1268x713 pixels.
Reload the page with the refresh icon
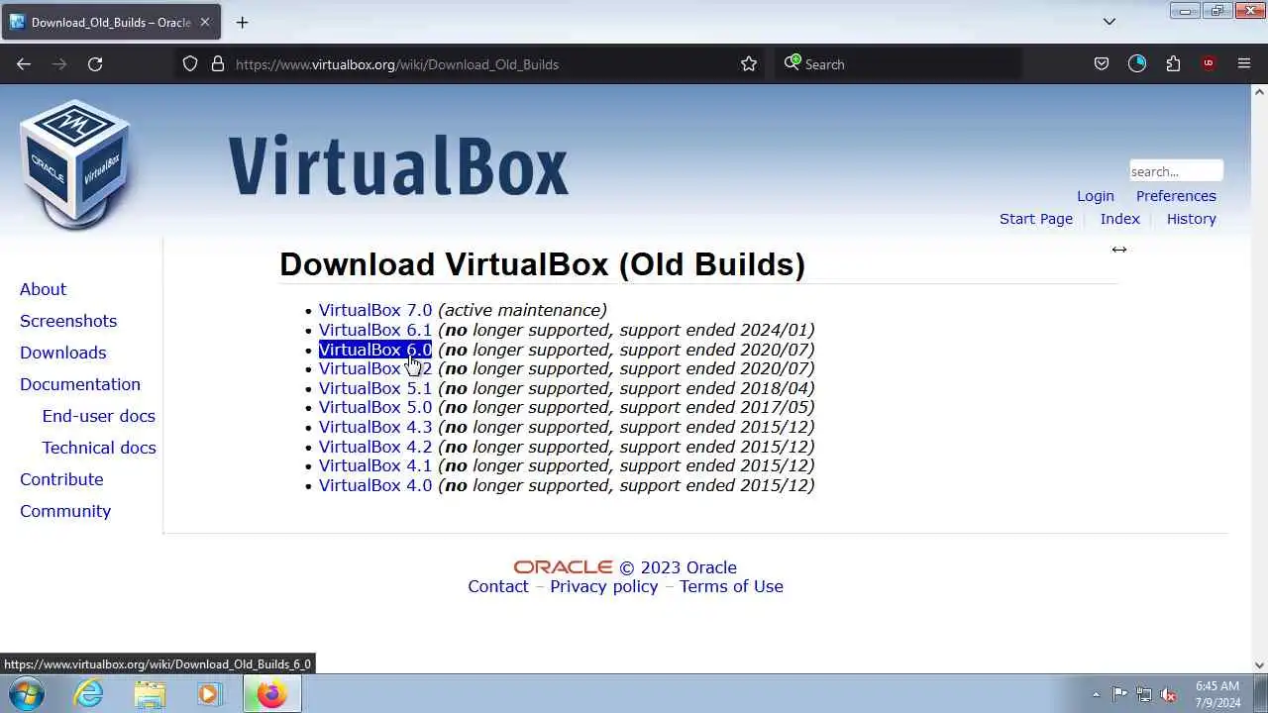(95, 63)
